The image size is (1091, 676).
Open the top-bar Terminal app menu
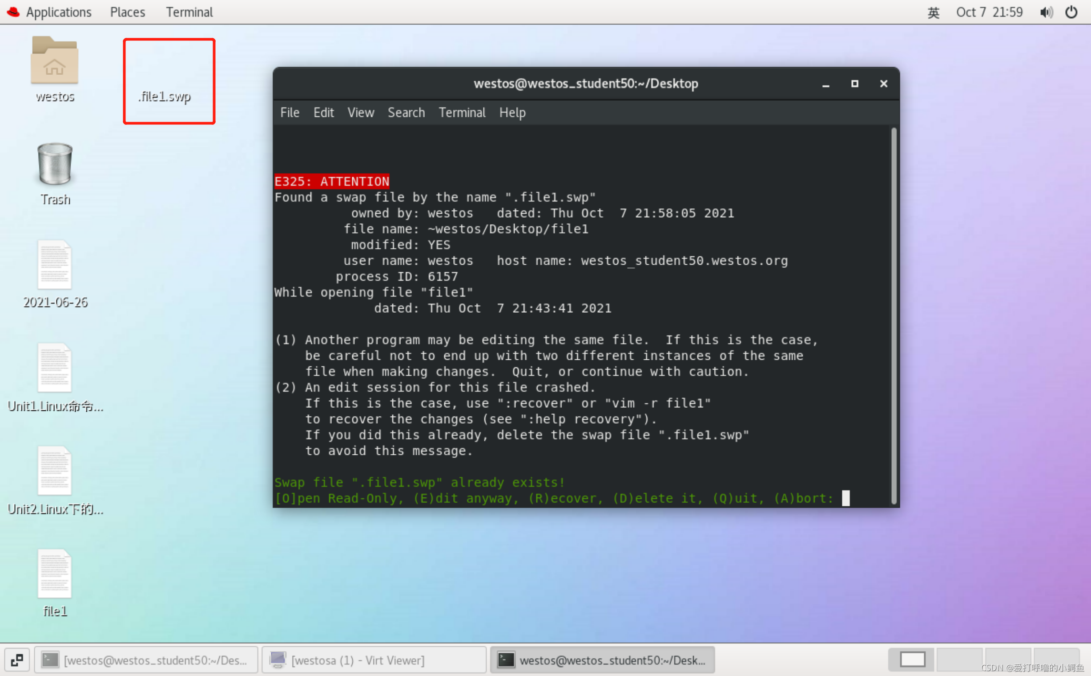click(x=189, y=12)
